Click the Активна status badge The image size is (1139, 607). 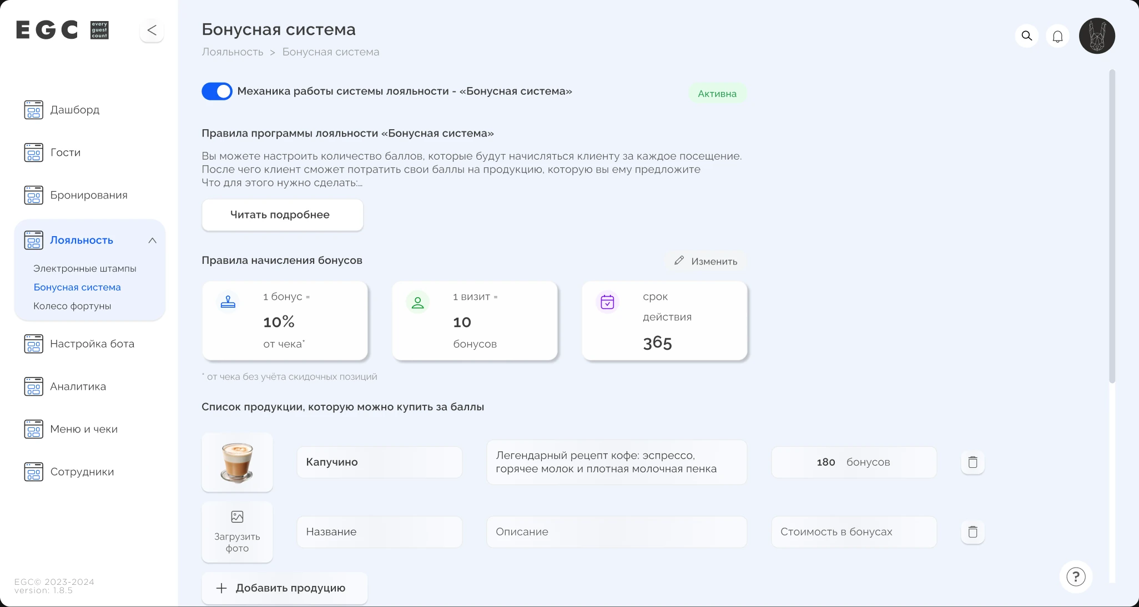tap(717, 94)
